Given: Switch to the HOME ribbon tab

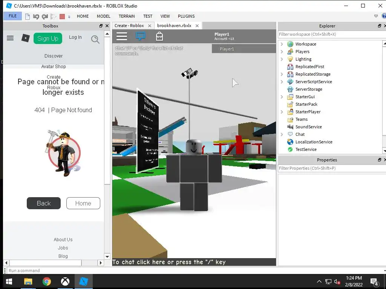Looking at the screenshot, I should tap(83, 16).
